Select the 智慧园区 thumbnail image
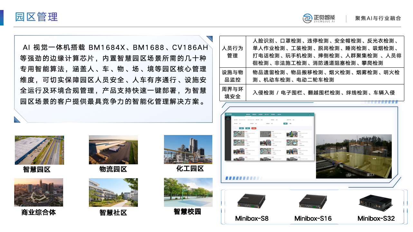The height and width of the screenshot is (232, 413). [39, 150]
